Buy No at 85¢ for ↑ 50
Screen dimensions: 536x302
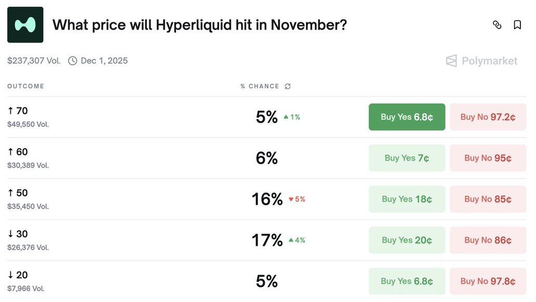[x=488, y=199]
